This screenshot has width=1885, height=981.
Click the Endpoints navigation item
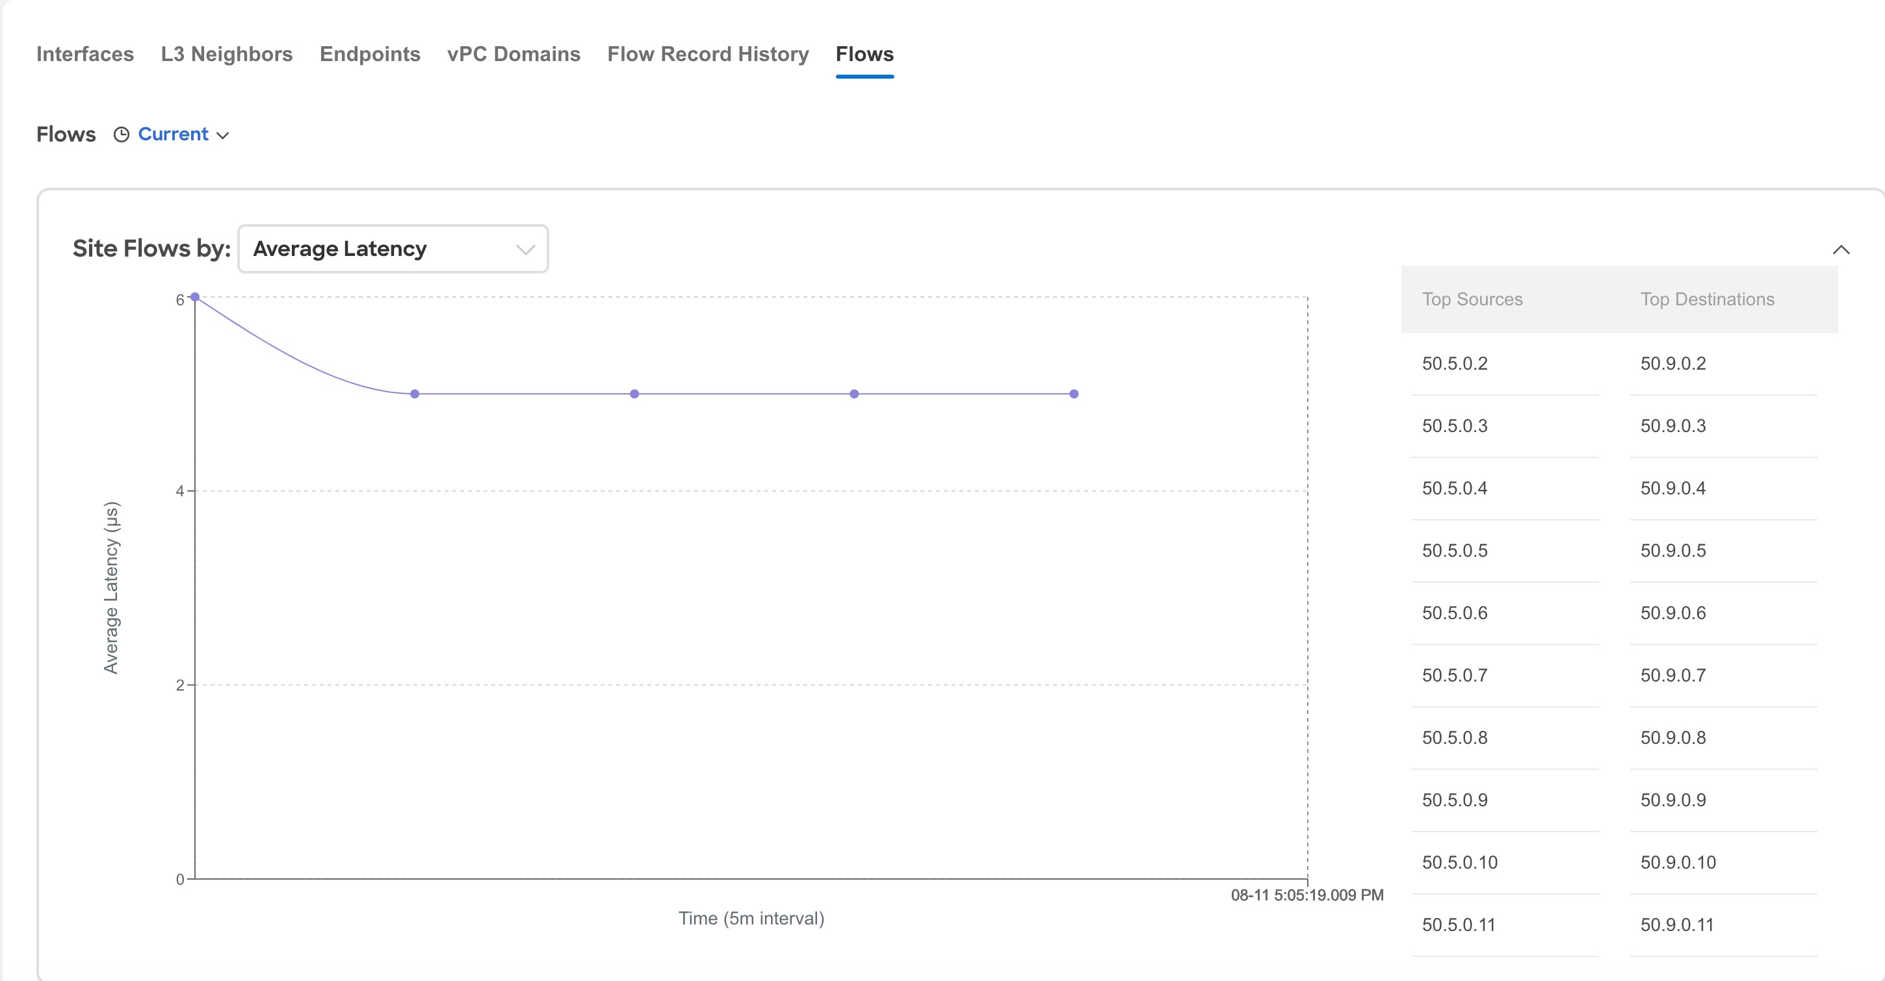(x=369, y=54)
